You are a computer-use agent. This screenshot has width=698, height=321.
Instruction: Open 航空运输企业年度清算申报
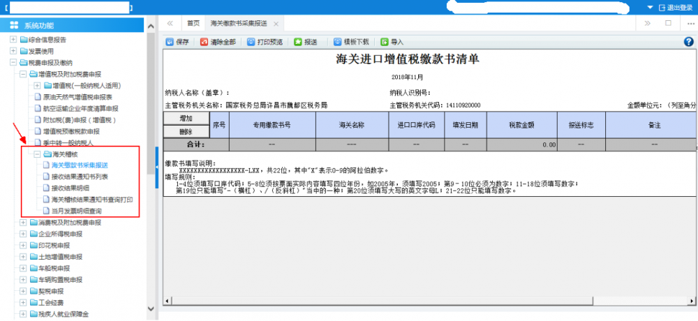pyautogui.click(x=80, y=108)
